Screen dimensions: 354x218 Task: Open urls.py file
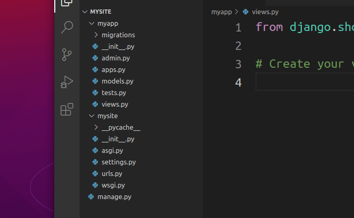[112, 174]
